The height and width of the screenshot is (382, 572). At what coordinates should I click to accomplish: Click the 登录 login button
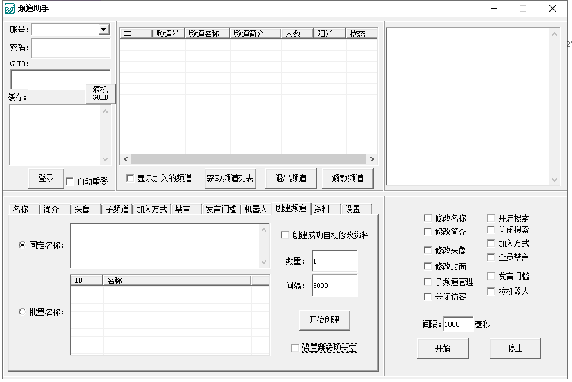pyautogui.click(x=46, y=179)
